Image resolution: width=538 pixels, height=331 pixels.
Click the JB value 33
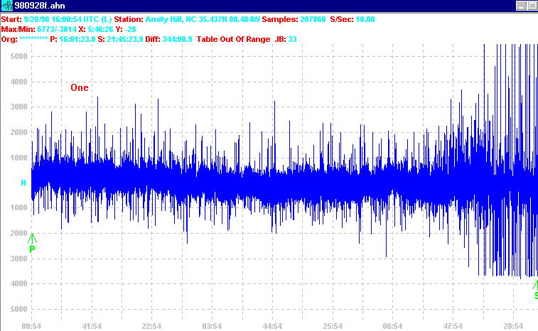[292, 39]
